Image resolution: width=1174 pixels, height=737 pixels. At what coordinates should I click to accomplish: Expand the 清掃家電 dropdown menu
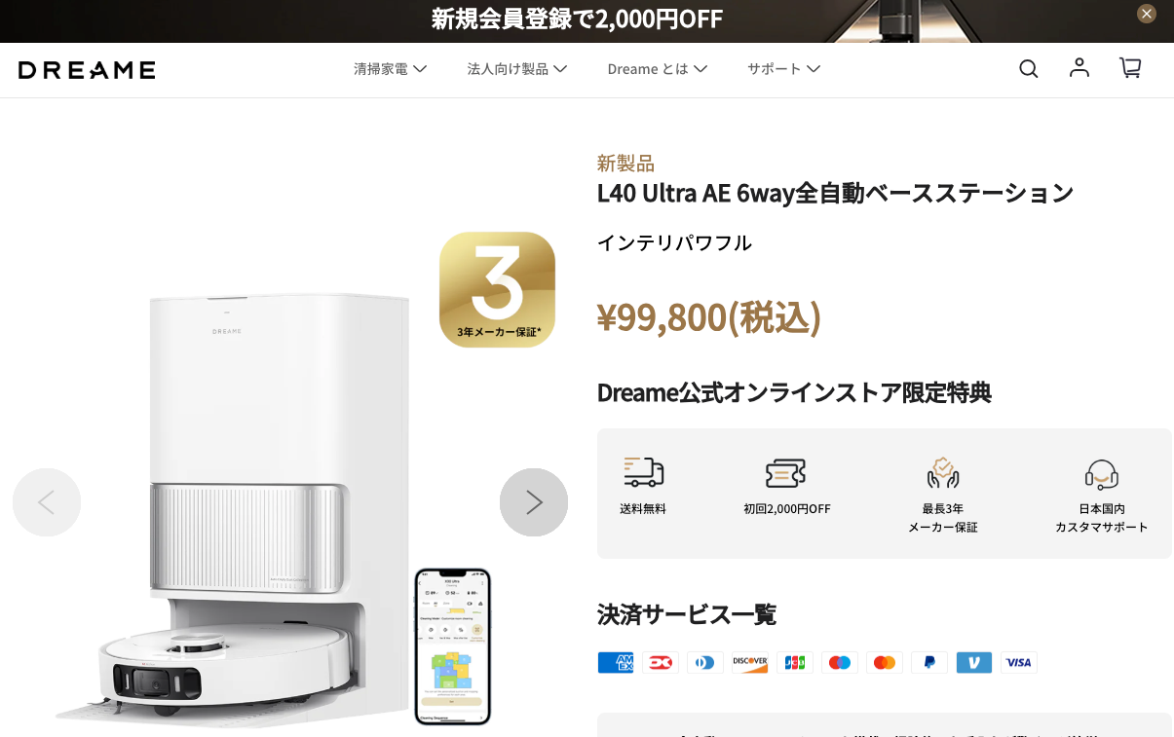[391, 69]
